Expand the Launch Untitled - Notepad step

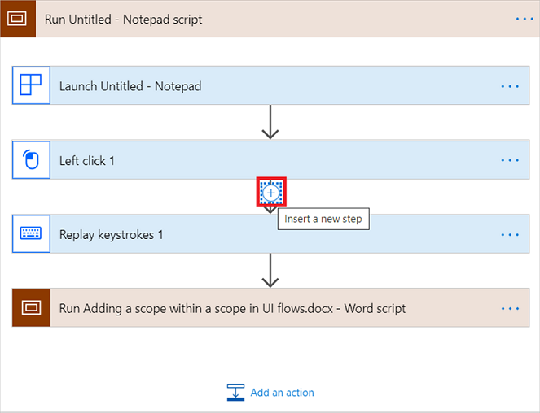270,85
